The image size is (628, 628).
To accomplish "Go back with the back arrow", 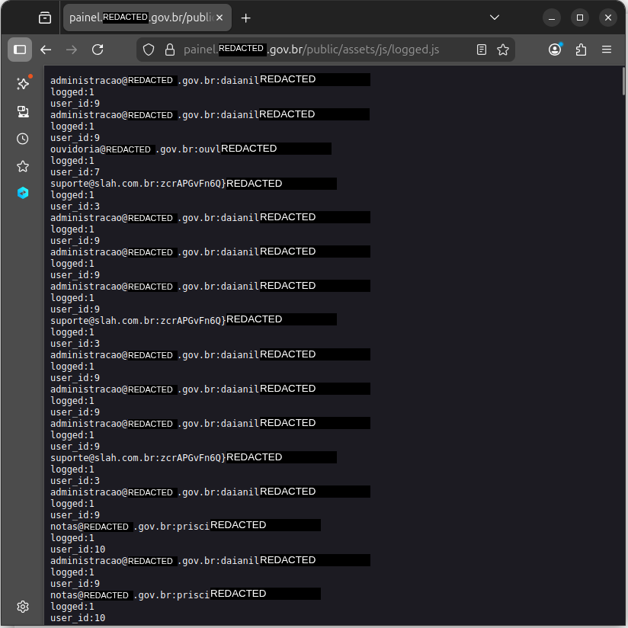I will [x=46, y=49].
